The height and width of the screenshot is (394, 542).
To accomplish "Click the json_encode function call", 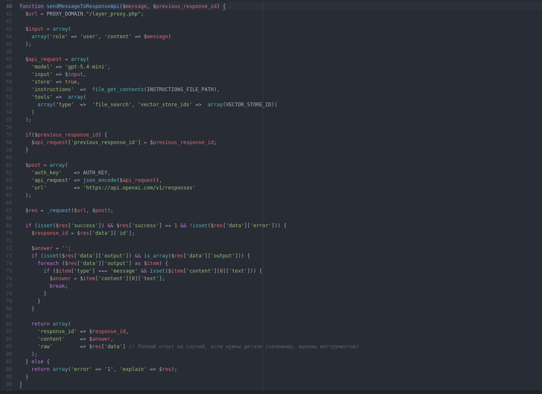I will point(100,180).
